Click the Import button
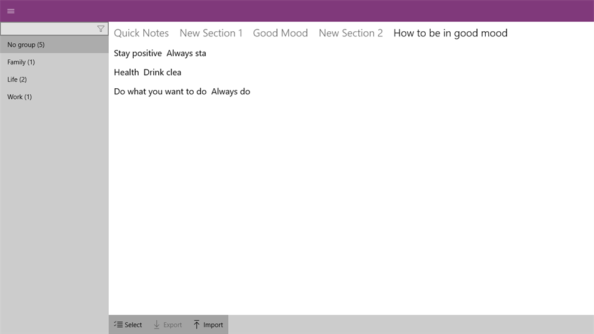The height and width of the screenshot is (334, 594). click(x=208, y=325)
